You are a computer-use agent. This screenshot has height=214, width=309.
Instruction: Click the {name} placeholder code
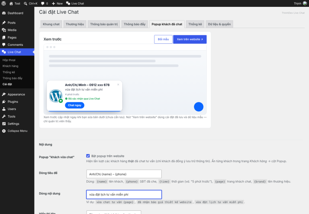pyautogui.click(x=102, y=181)
